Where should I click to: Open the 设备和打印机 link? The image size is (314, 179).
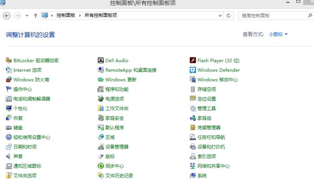tap(211, 147)
